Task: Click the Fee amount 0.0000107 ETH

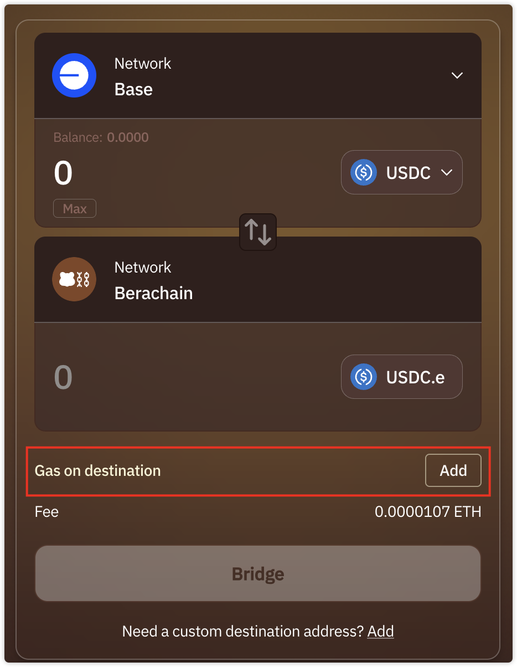Action: [428, 512]
